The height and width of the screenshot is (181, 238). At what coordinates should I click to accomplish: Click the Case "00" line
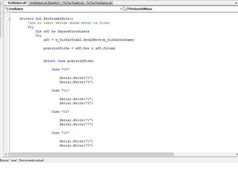point(60,69)
